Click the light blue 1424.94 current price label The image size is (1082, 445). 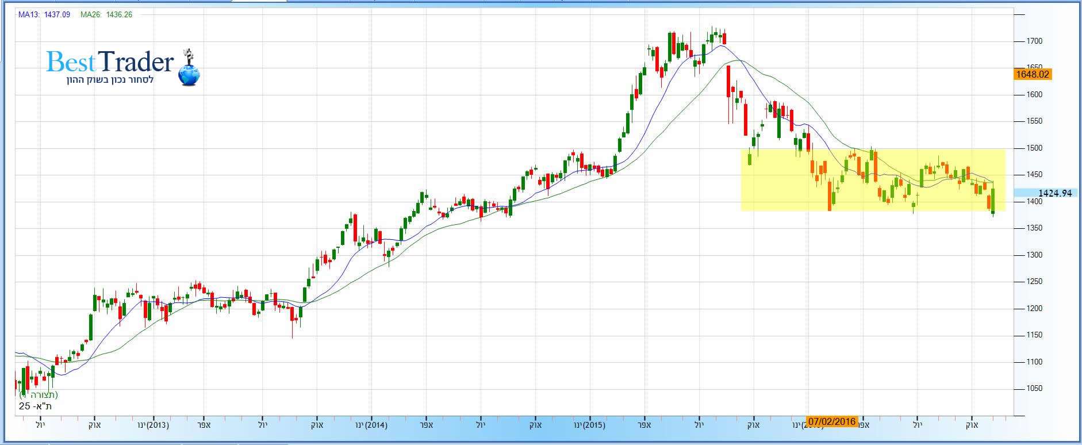[x=1054, y=193]
